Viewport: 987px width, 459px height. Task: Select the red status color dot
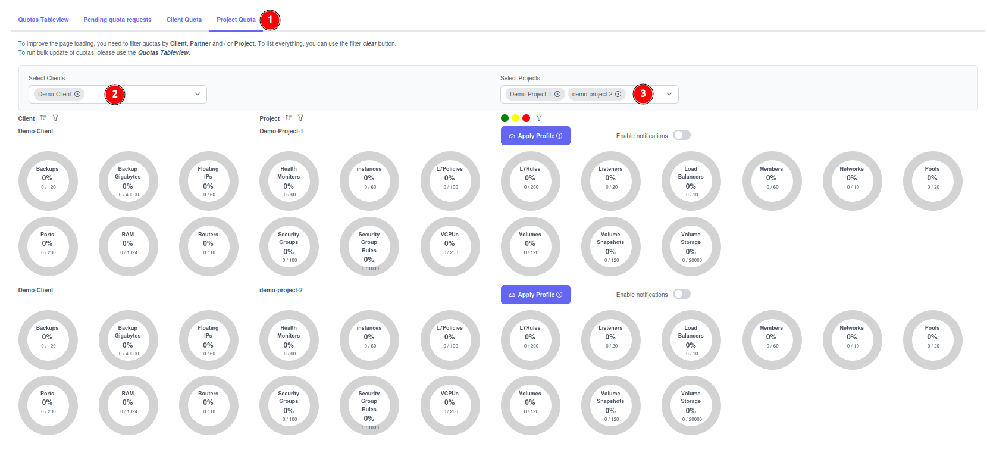(526, 118)
